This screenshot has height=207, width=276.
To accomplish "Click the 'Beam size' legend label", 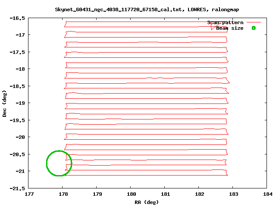I will [230, 28].
